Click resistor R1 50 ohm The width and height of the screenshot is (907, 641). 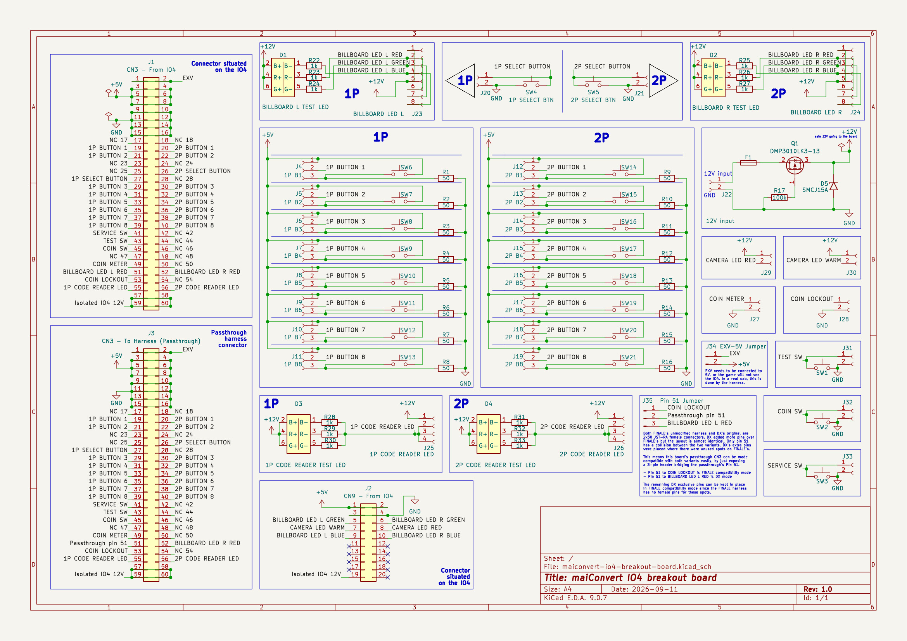tap(446, 178)
